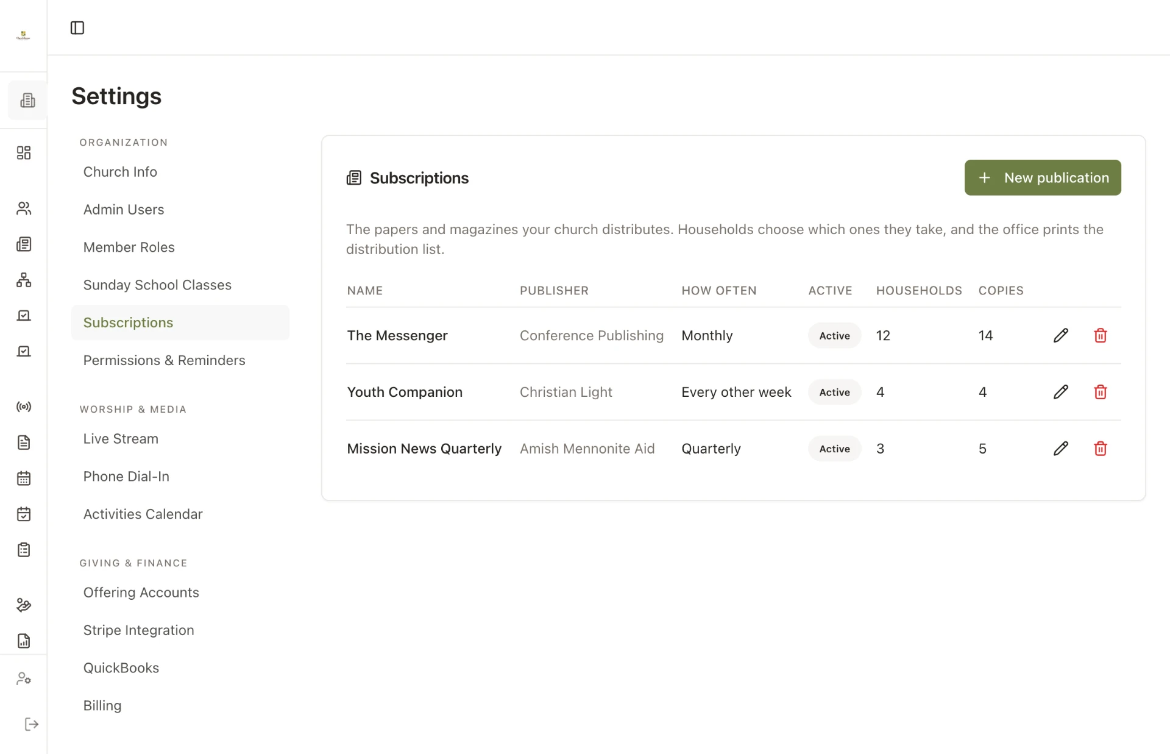The height and width of the screenshot is (754, 1170).
Task: Open the live broadcast sidebar icon
Action: pyautogui.click(x=24, y=407)
